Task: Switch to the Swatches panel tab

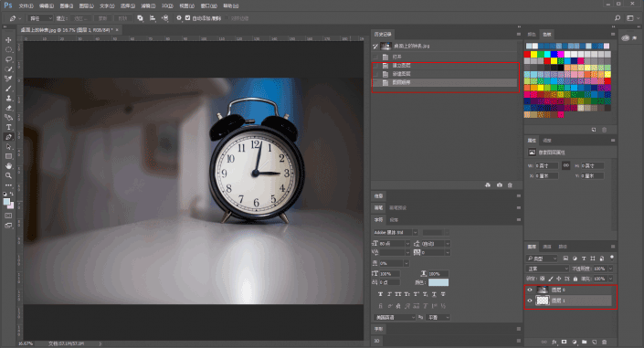Action: [x=546, y=34]
